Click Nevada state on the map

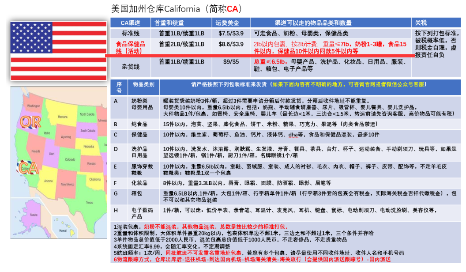36,151
